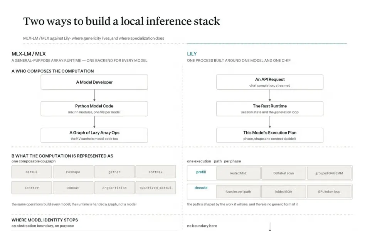Pick the 'softmax' op tile
The height and width of the screenshot is (231, 370).
pyautogui.click(x=156, y=172)
